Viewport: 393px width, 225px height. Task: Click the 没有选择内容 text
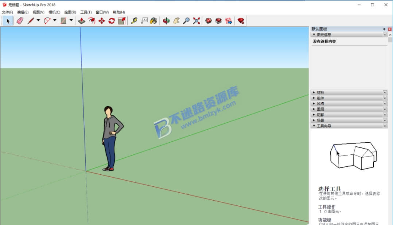[324, 41]
